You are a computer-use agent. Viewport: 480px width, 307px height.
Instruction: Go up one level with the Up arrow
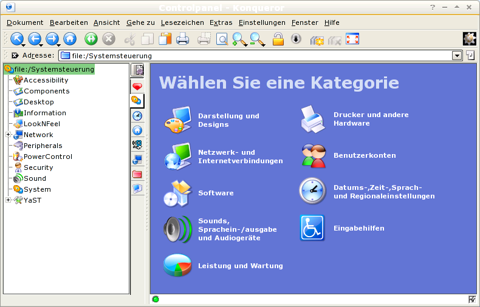click(16, 39)
